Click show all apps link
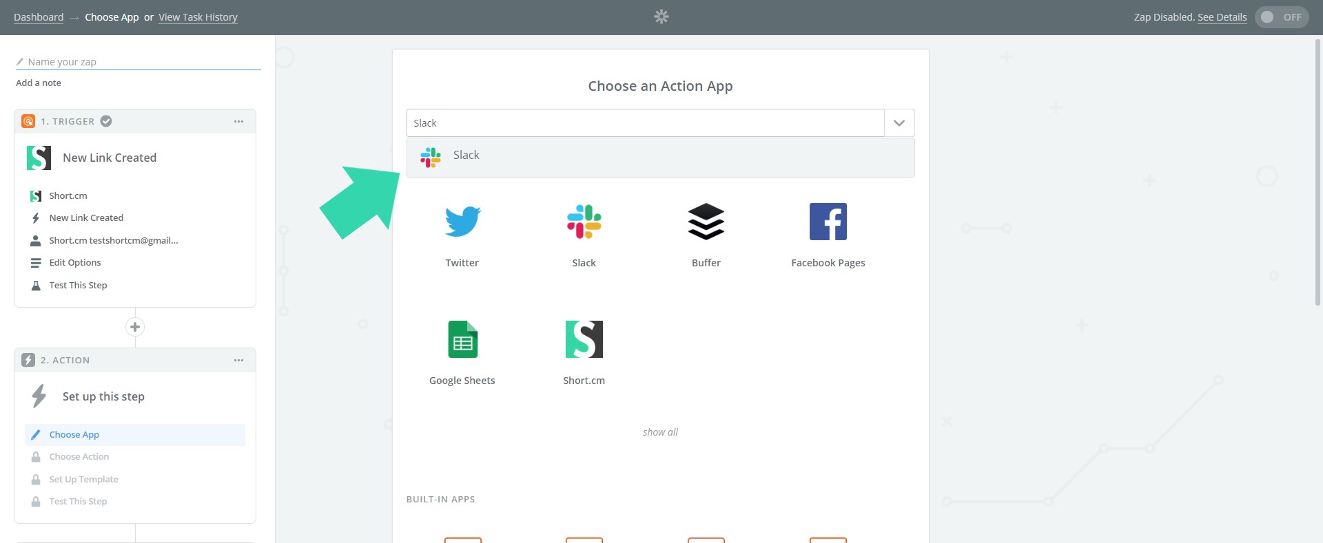The height and width of the screenshot is (543, 1323). tap(660, 432)
